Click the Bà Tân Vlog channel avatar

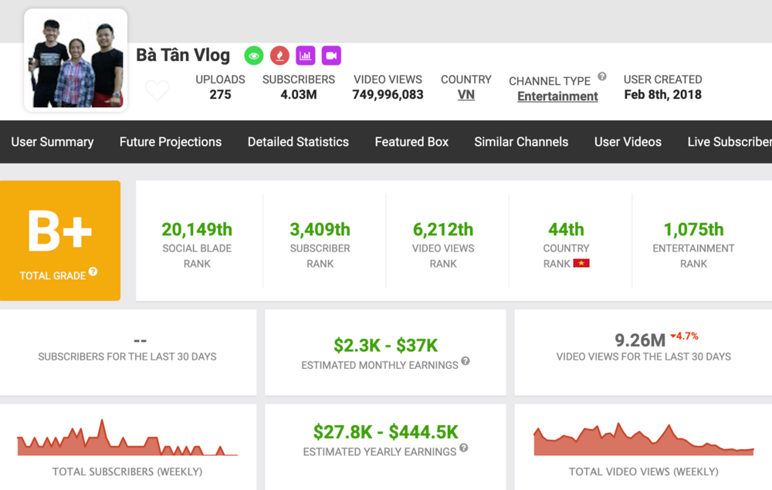pyautogui.click(x=75, y=59)
